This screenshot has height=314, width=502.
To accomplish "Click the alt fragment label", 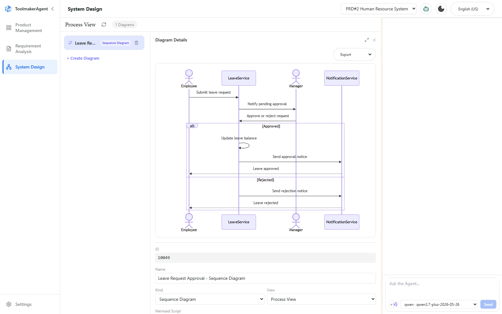I will pos(192,126).
